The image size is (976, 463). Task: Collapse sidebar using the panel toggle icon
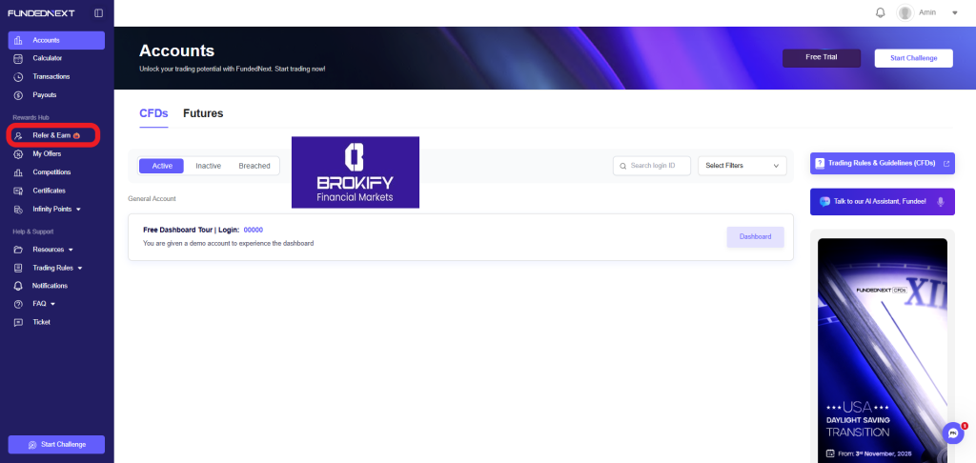tap(98, 13)
